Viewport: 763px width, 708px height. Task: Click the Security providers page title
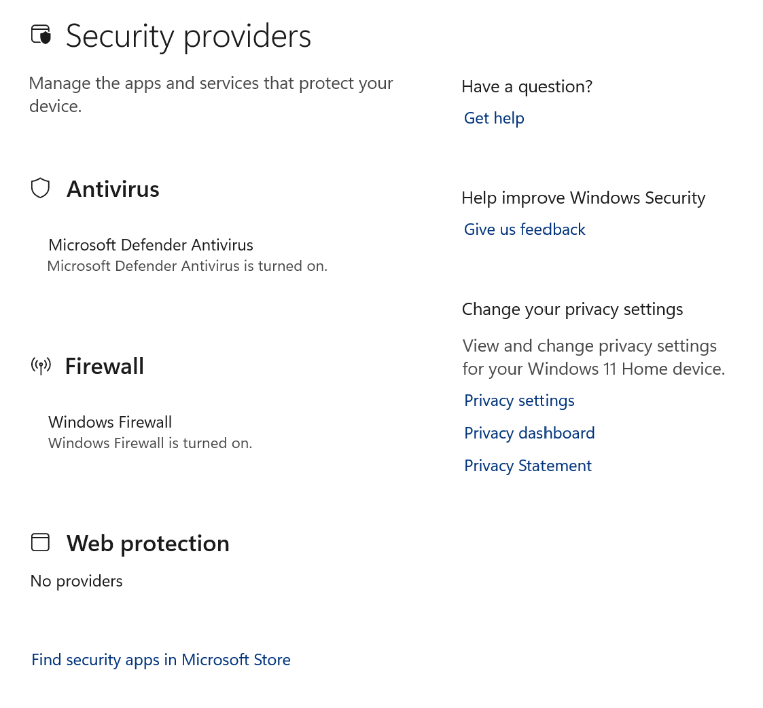coord(188,36)
